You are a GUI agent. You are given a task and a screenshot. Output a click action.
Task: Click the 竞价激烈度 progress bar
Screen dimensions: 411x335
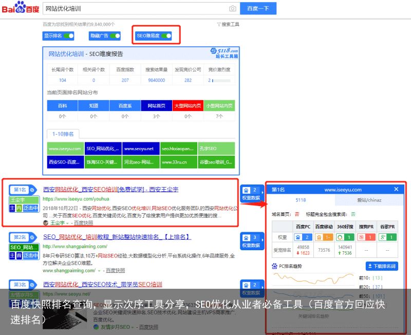click(x=221, y=81)
